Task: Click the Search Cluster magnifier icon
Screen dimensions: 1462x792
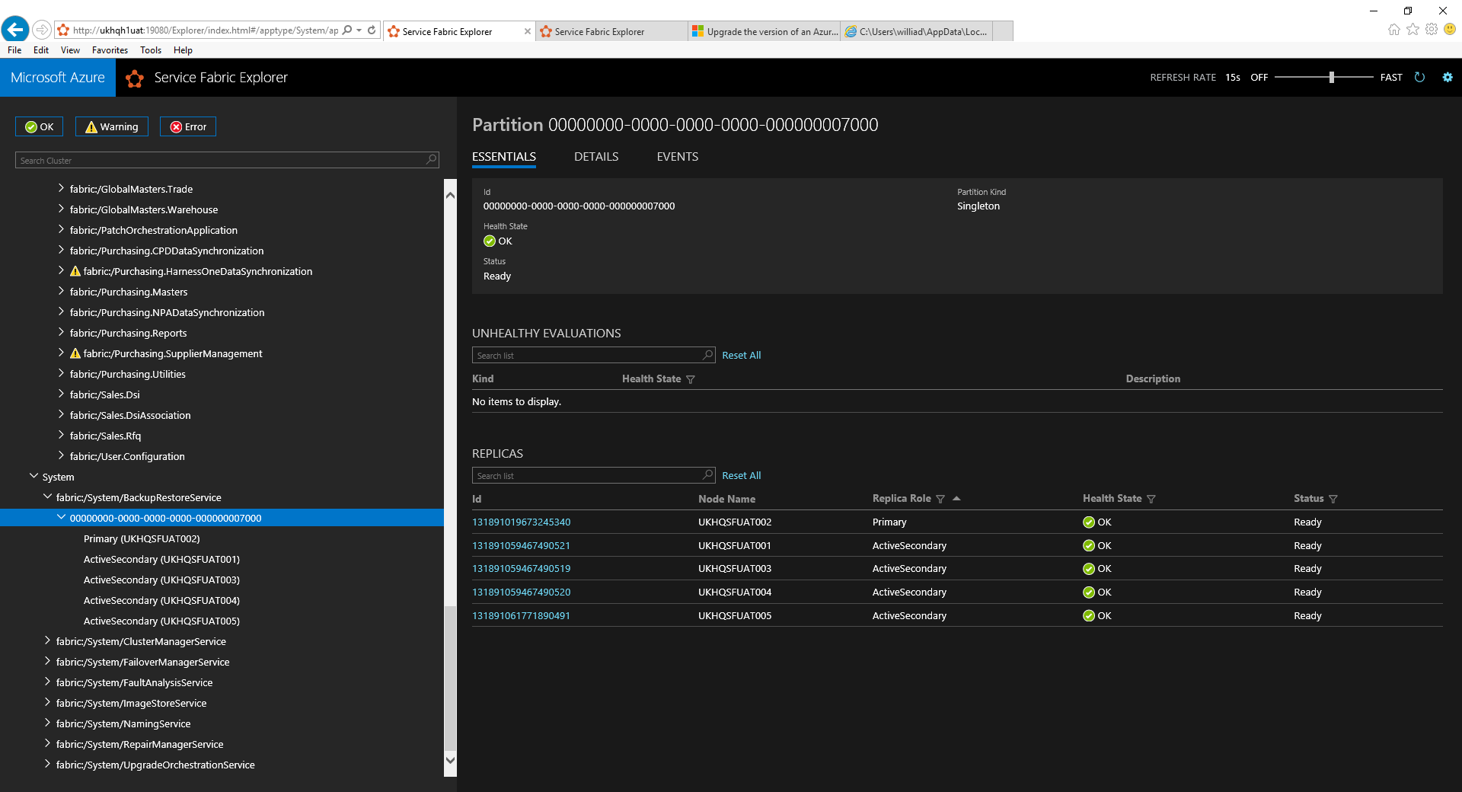Action: (x=432, y=160)
